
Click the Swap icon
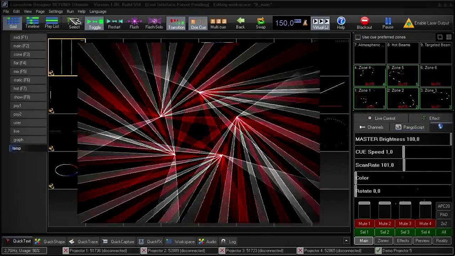pyautogui.click(x=261, y=23)
